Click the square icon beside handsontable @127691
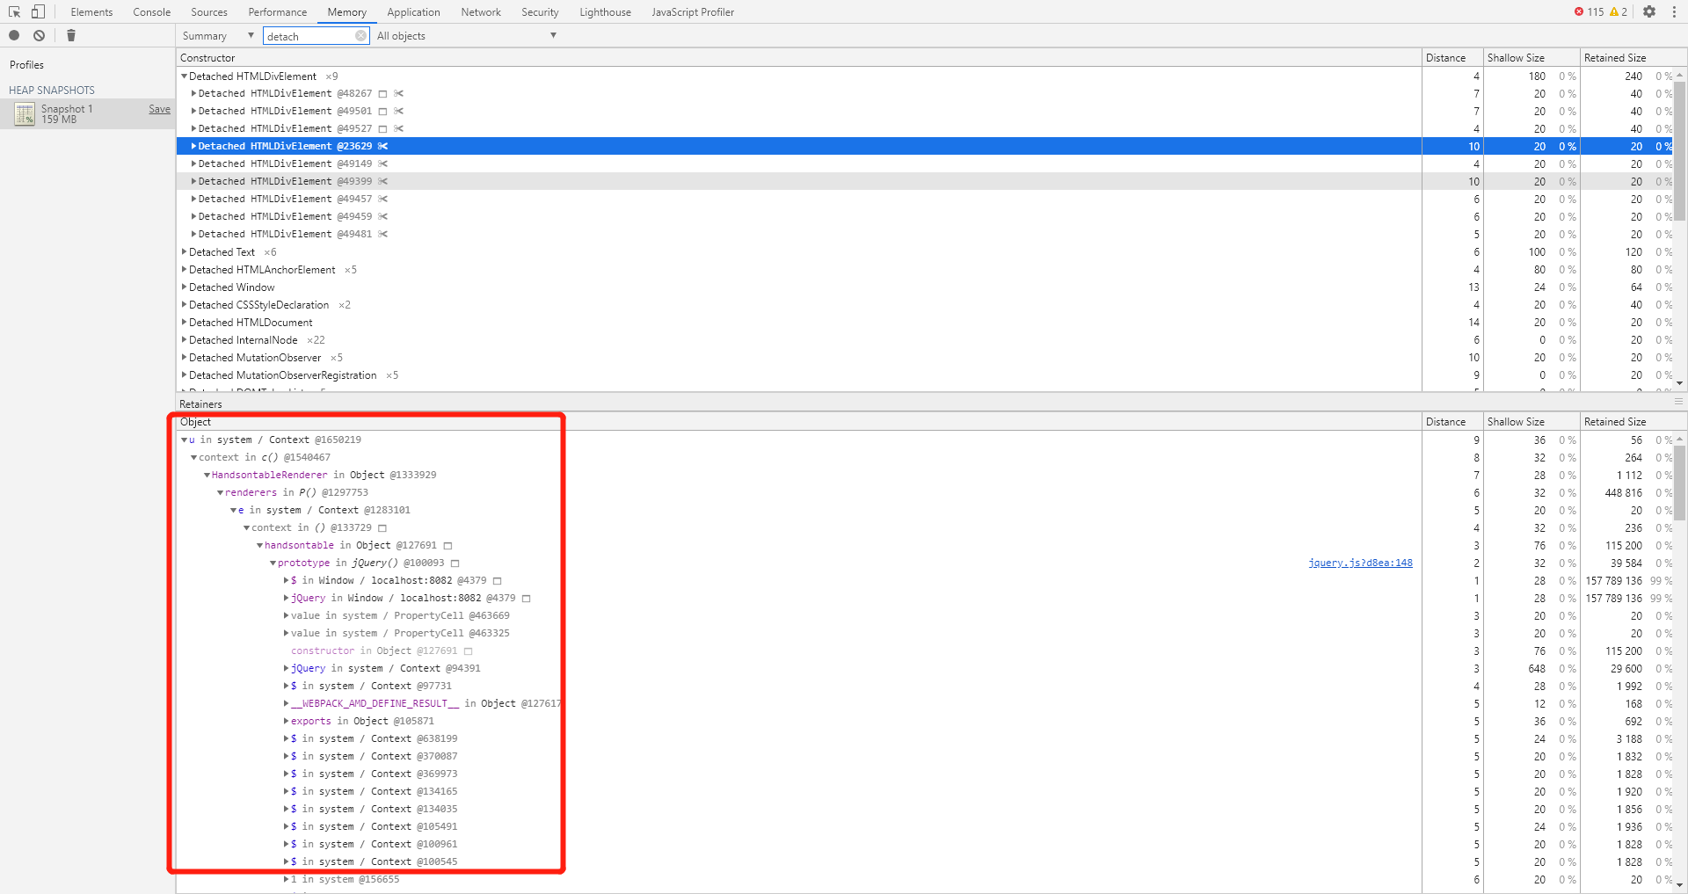 [447, 545]
